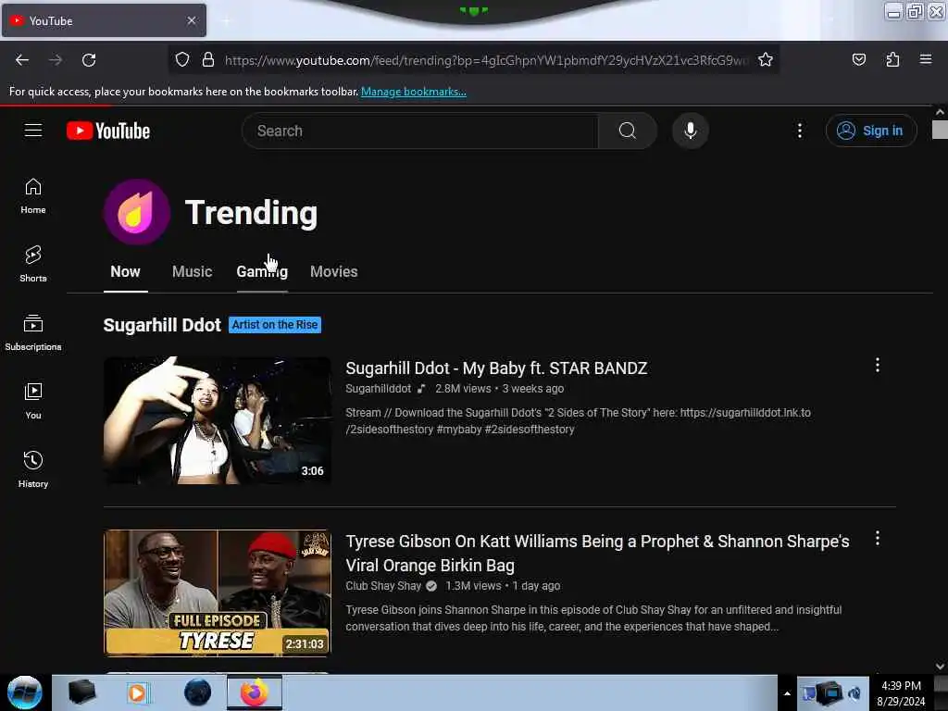Screen dimensions: 948x711
Task: Click the Sign in button
Action: 871,131
